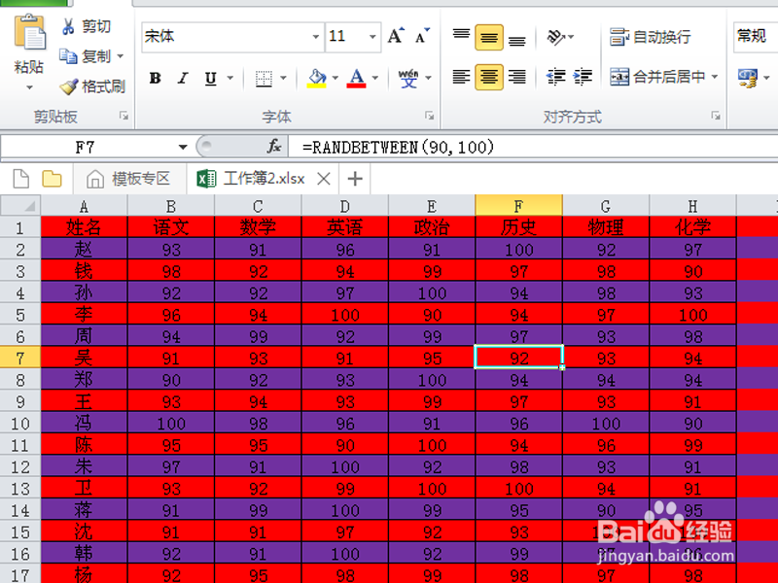The height and width of the screenshot is (583, 778).
Task: Select the Format Painter brush
Action: tap(92, 86)
